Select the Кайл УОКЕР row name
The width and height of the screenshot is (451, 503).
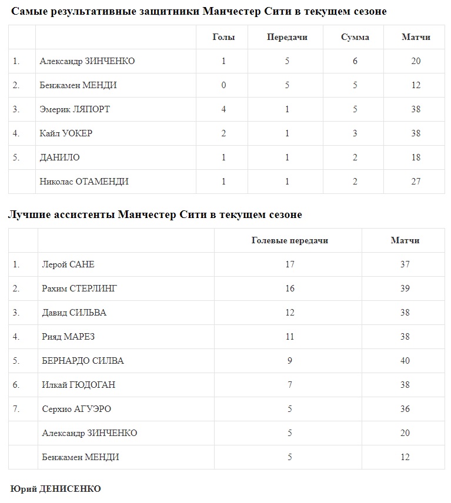click(66, 133)
